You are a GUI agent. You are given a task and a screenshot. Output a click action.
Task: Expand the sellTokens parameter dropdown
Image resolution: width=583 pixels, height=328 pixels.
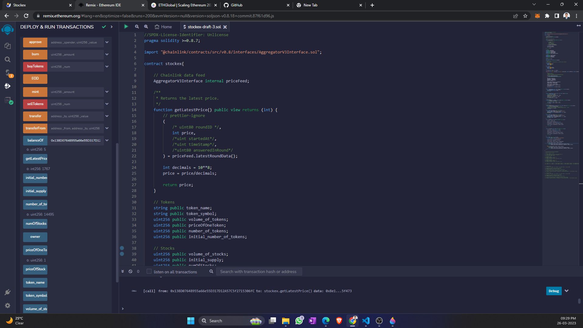pyautogui.click(x=107, y=104)
